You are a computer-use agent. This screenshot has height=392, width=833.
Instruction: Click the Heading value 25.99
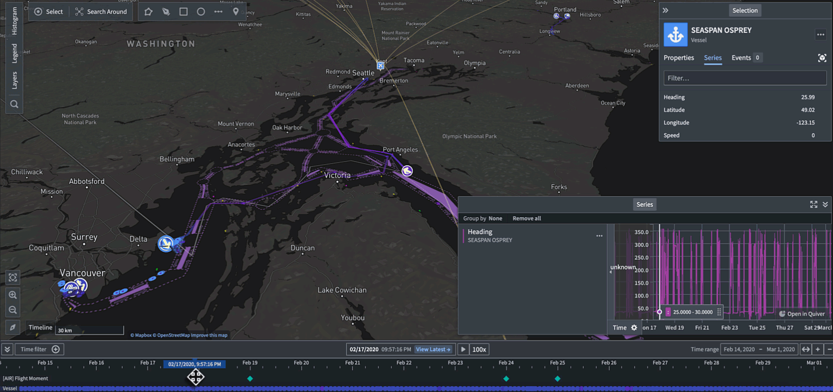pyautogui.click(x=808, y=97)
